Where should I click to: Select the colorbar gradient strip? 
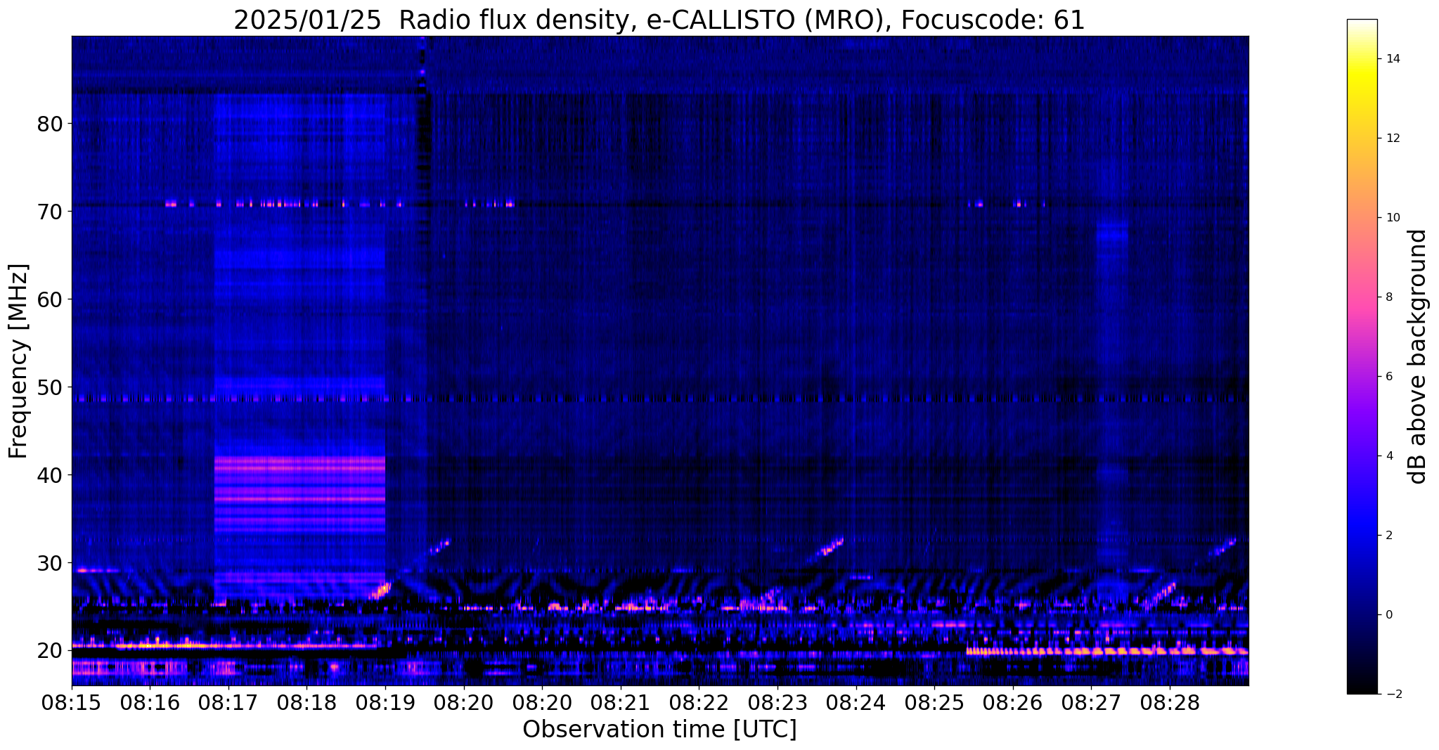(1362, 356)
